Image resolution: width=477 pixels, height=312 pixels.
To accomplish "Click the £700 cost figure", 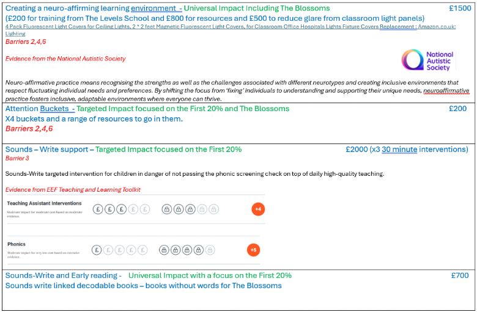I will point(460,275).
